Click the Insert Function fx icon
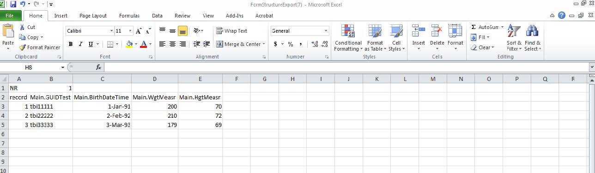595x173 pixels. tap(98, 67)
